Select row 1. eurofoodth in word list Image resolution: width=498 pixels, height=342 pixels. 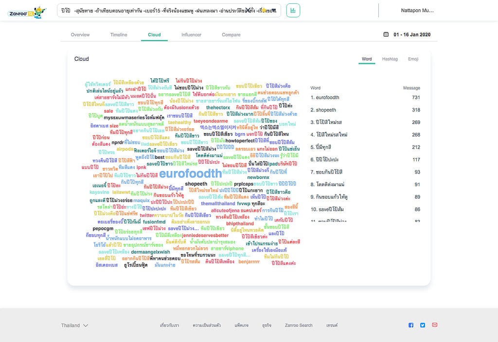365,97
